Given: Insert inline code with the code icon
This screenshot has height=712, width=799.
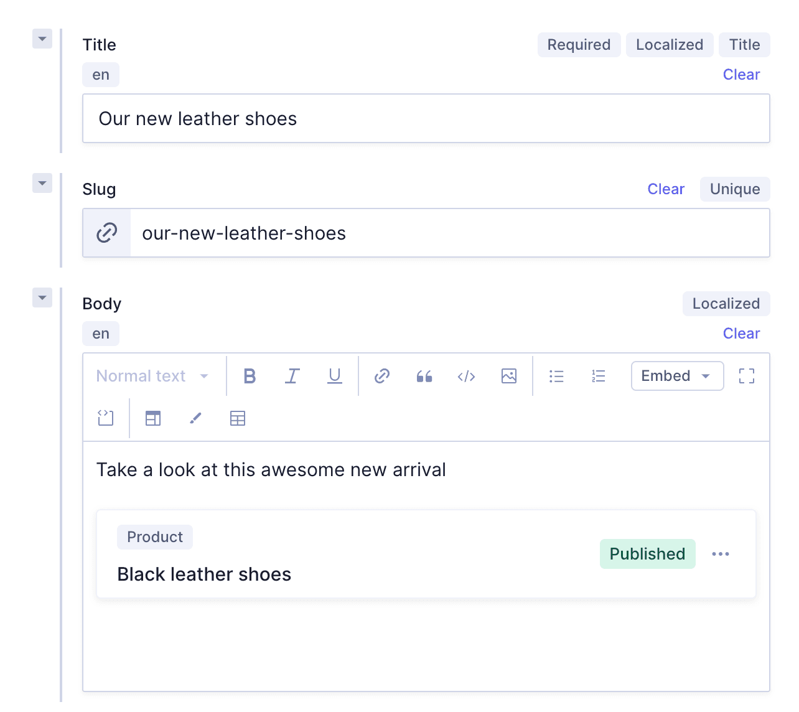Looking at the screenshot, I should click(466, 376).
